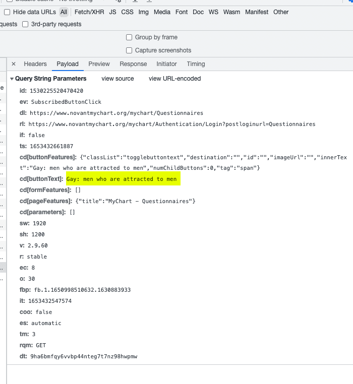Filter requests by Other
The height and width of the screenshot is (384, 353).
pyautogui.click(x=281, y=12)
